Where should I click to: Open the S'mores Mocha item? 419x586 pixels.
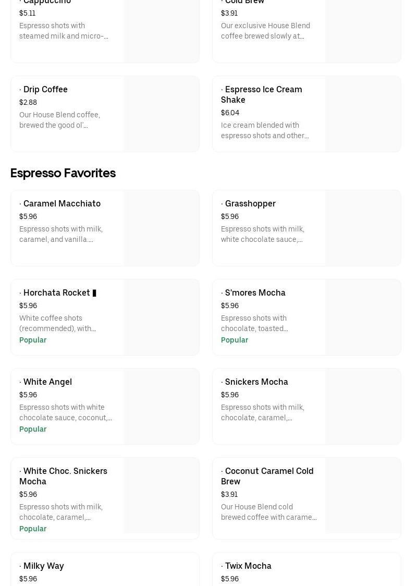[x=255, y=293]
